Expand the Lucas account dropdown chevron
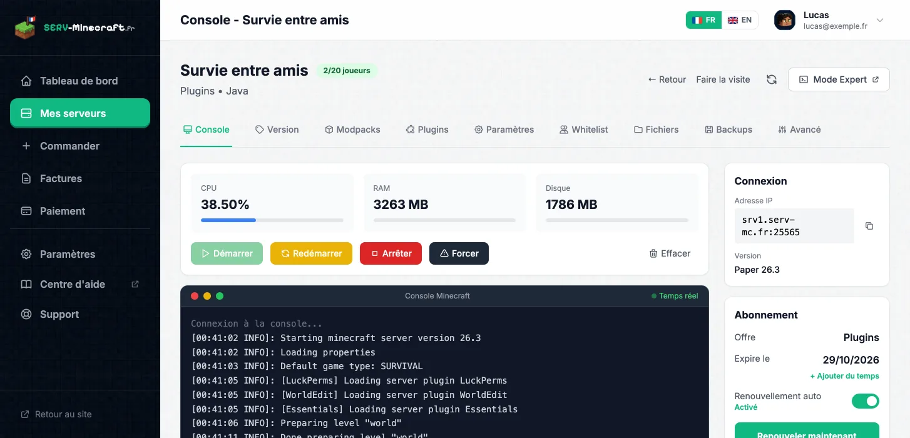Image resolution: width=910 pixels, height=438 pixels. coord(880,20)
